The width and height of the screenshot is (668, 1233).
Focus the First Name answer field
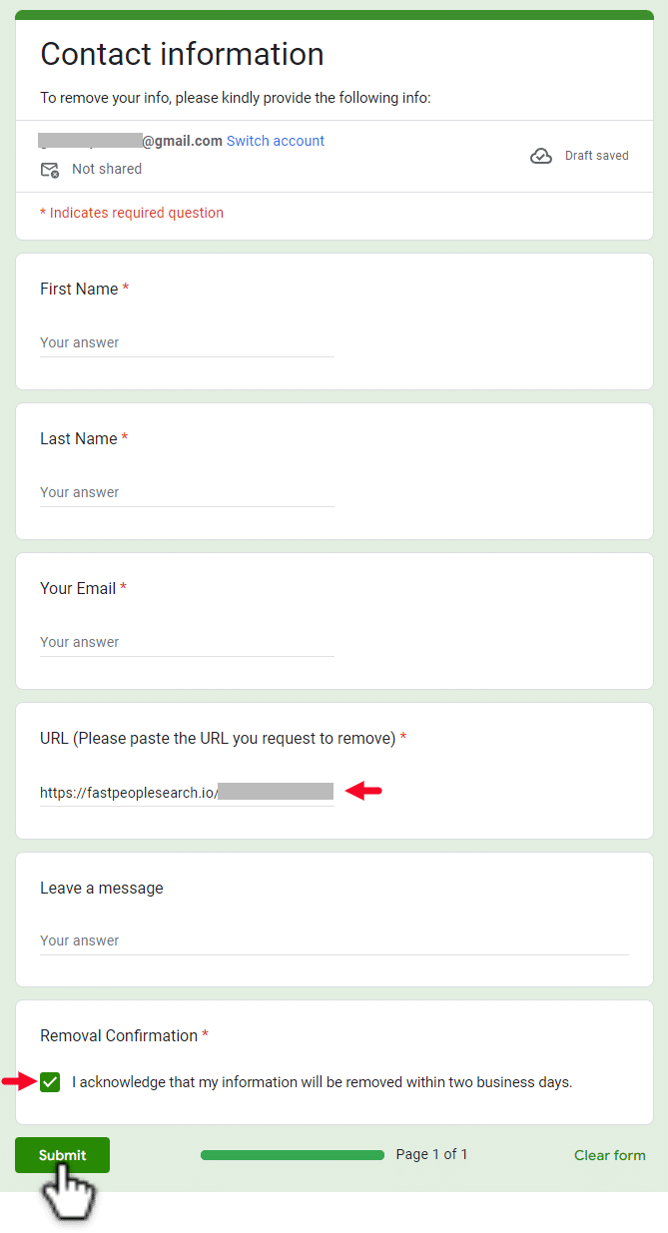tap(187, 342)
